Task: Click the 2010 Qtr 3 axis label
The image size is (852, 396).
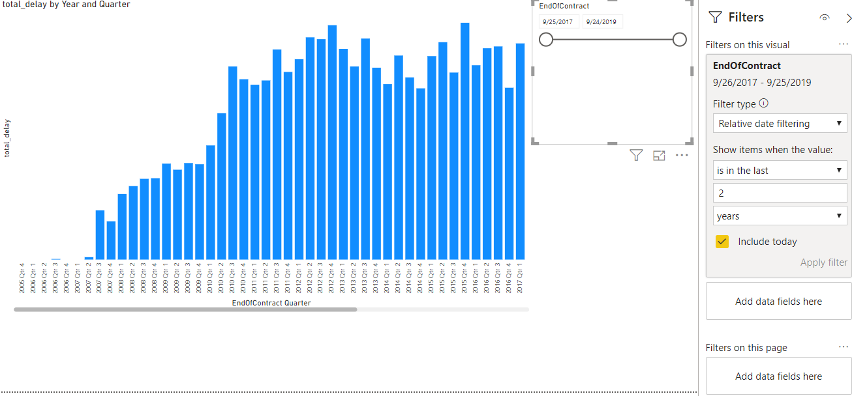Action: (232, 278)
